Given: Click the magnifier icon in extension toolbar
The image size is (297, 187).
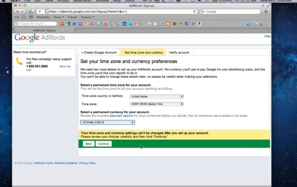Looking at the screenshot, I should (x=208, y=24).
